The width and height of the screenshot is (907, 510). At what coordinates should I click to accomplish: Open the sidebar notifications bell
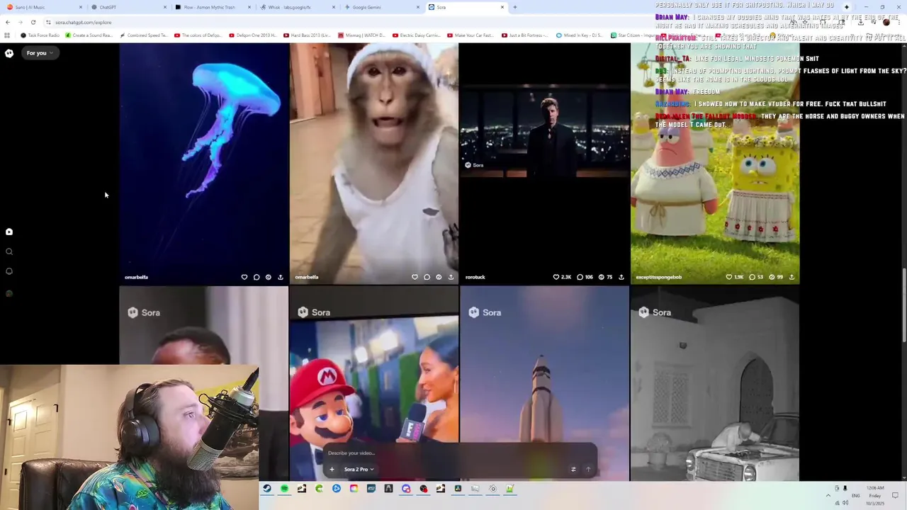tap(9, 271)
